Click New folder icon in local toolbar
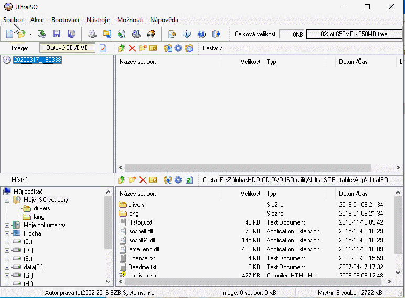Screen dimensions: 405x298 pos(132,180)
